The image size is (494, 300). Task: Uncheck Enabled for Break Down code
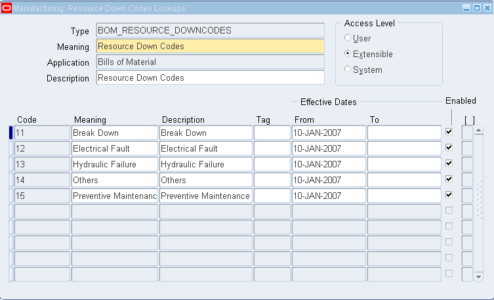pos(449,132)
